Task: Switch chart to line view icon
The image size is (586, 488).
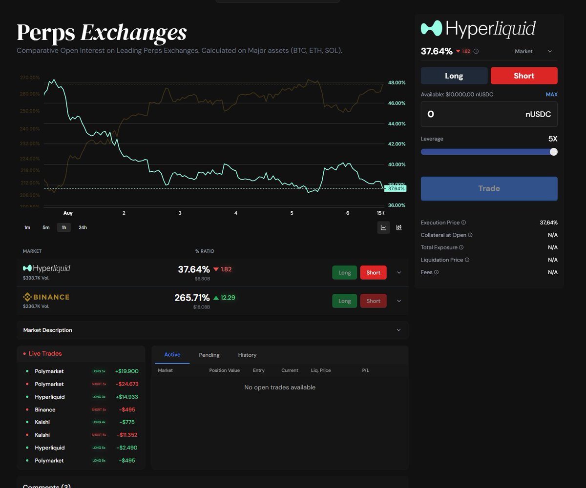Action: [x=383, y=227]
